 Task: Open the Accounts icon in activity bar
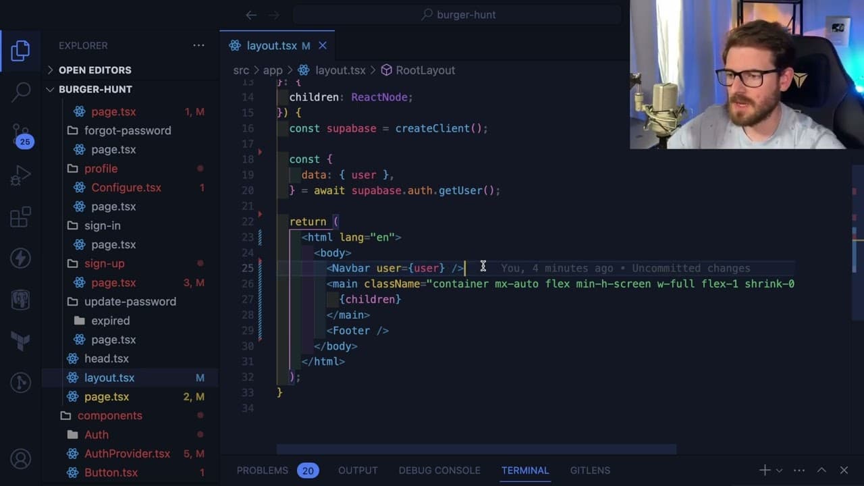point(21,459)
